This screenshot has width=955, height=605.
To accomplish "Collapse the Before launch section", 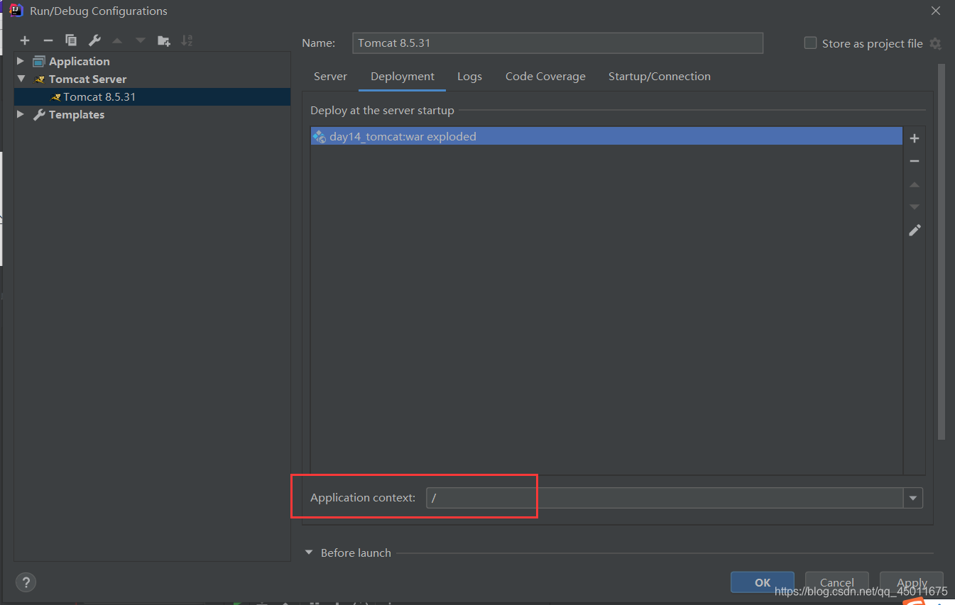I will coord(309,553).
